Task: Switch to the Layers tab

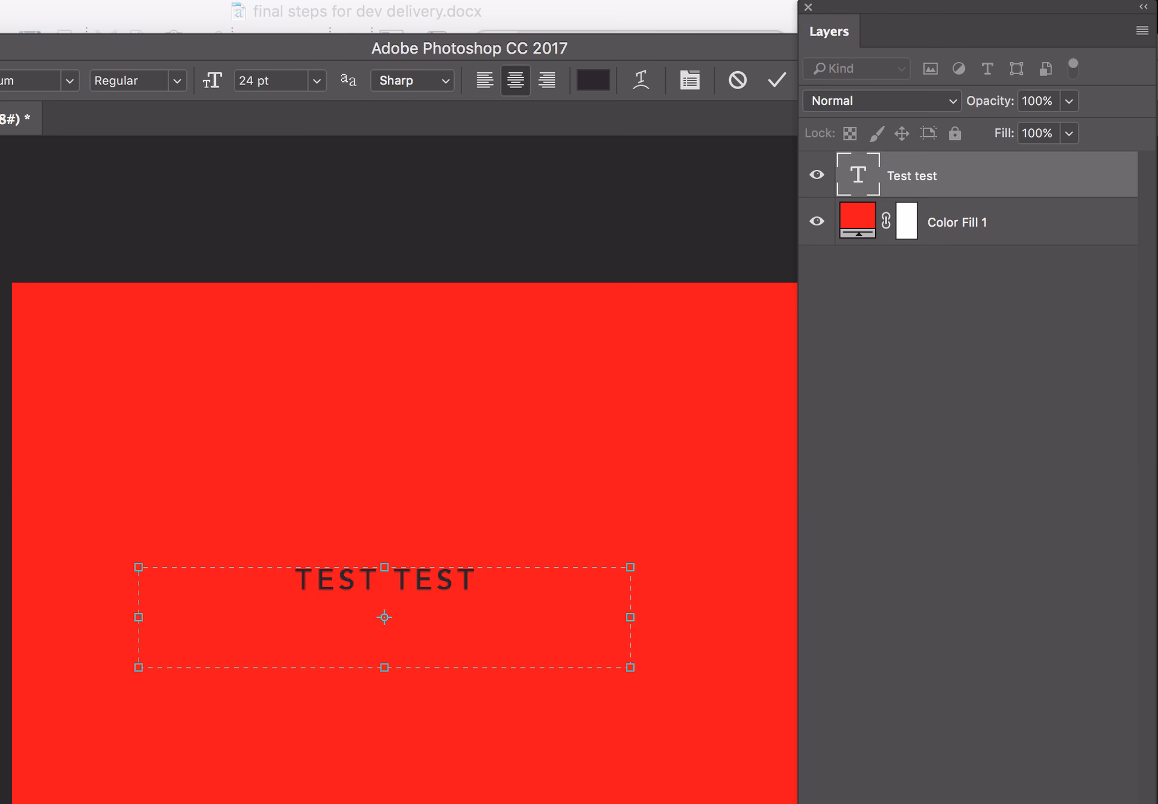Action: (x=829, y=31)
